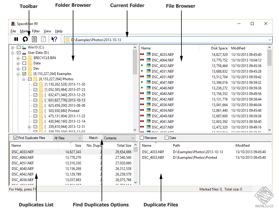Open the current folder path dropdown arrow
This screenshot has height=214, width=279.
pos(270,40)
